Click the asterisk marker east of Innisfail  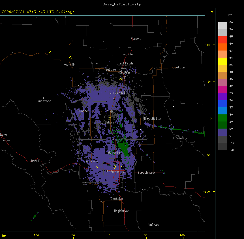click(142, 86)
